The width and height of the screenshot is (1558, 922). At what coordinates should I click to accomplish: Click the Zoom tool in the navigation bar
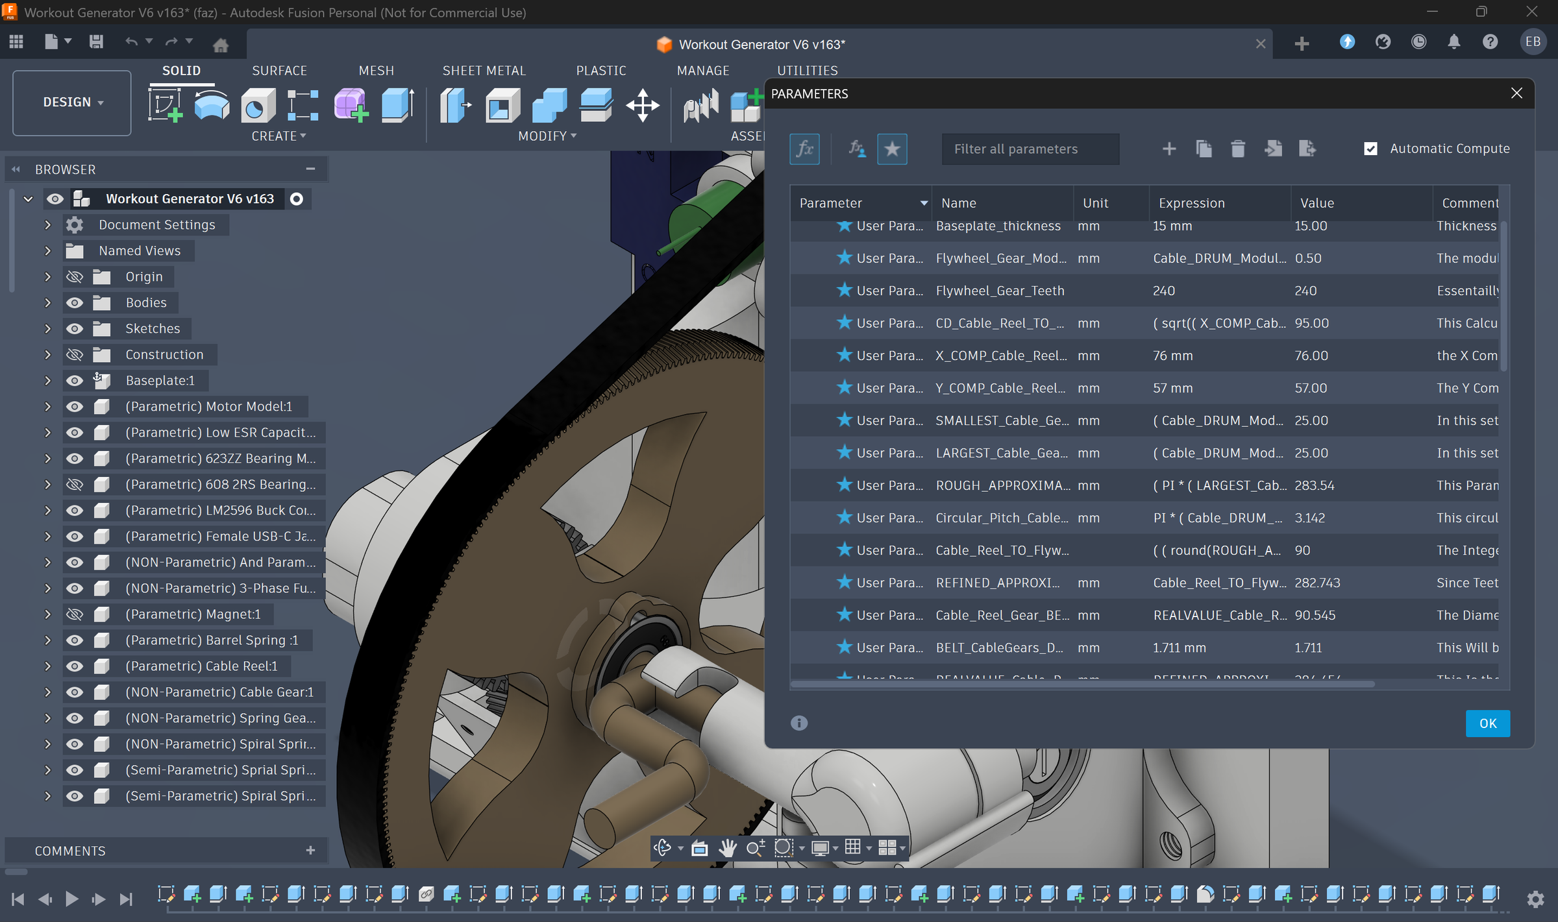point(755,847)
